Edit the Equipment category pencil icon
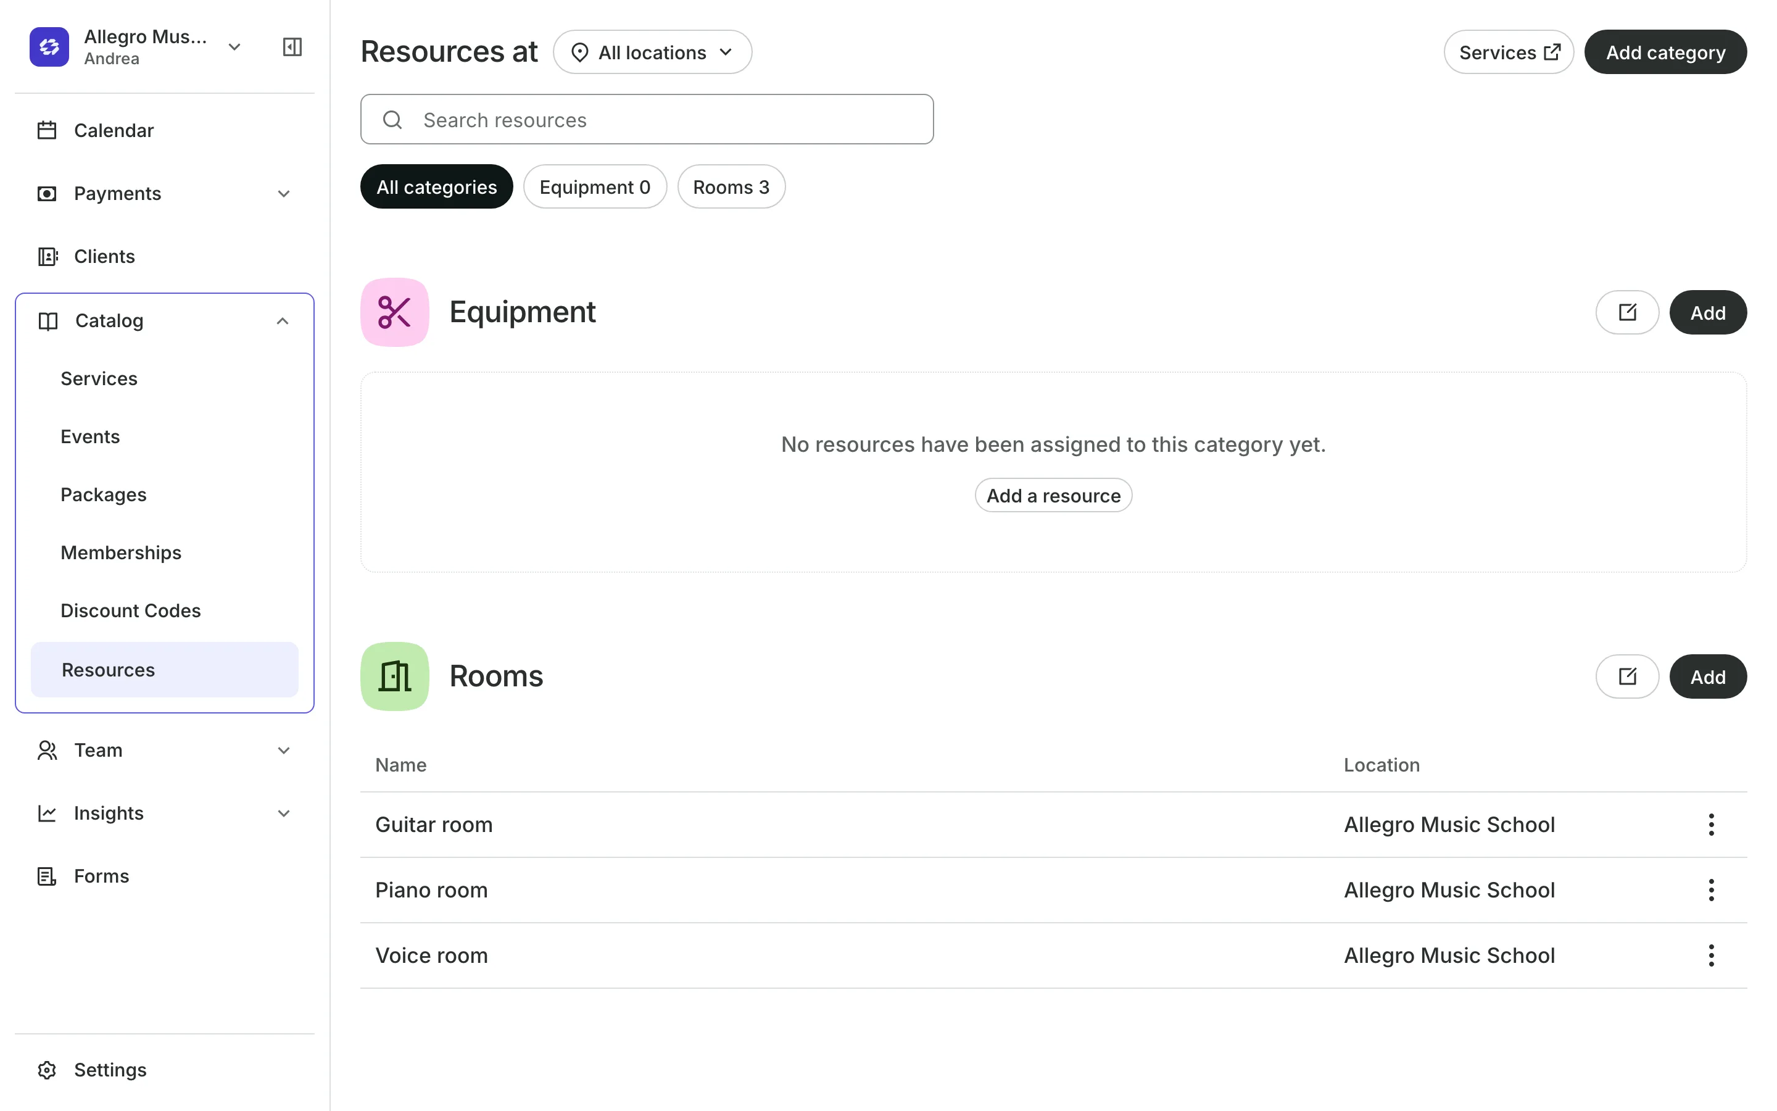The height and width of the screenshot is (1111, 1777). click(1627, 312)
